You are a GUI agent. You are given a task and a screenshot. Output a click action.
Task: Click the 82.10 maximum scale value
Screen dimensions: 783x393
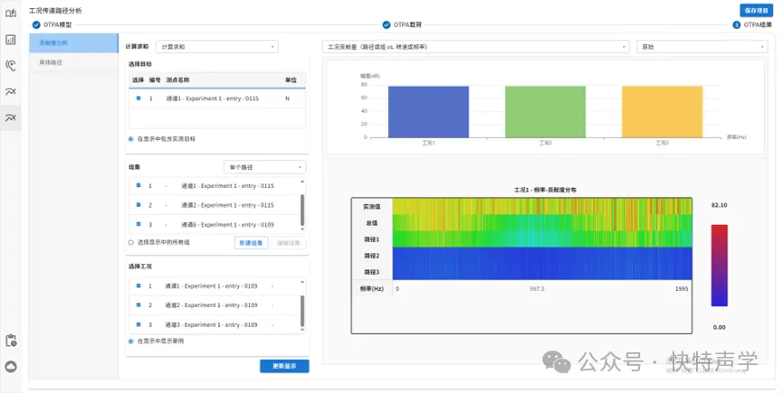point(719,205)
